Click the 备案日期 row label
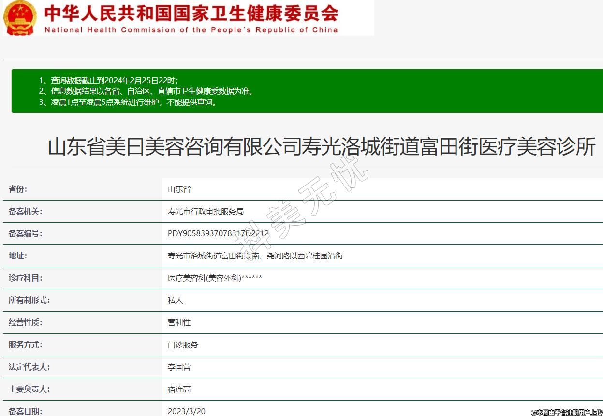This screenshot has height=416, width=603. coord(26,411)
